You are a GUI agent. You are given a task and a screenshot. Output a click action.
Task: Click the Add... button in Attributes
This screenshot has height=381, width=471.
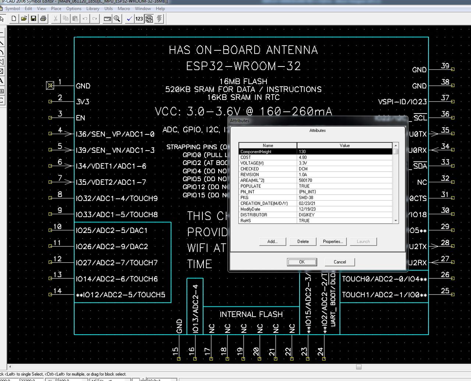tap(272, 241)
